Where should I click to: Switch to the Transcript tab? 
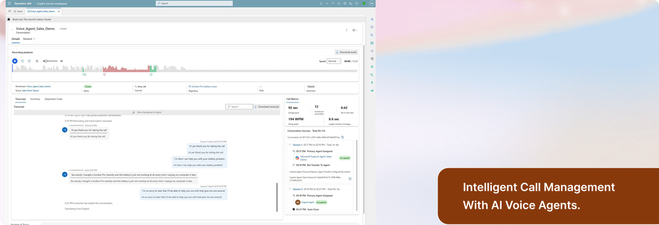21,99
